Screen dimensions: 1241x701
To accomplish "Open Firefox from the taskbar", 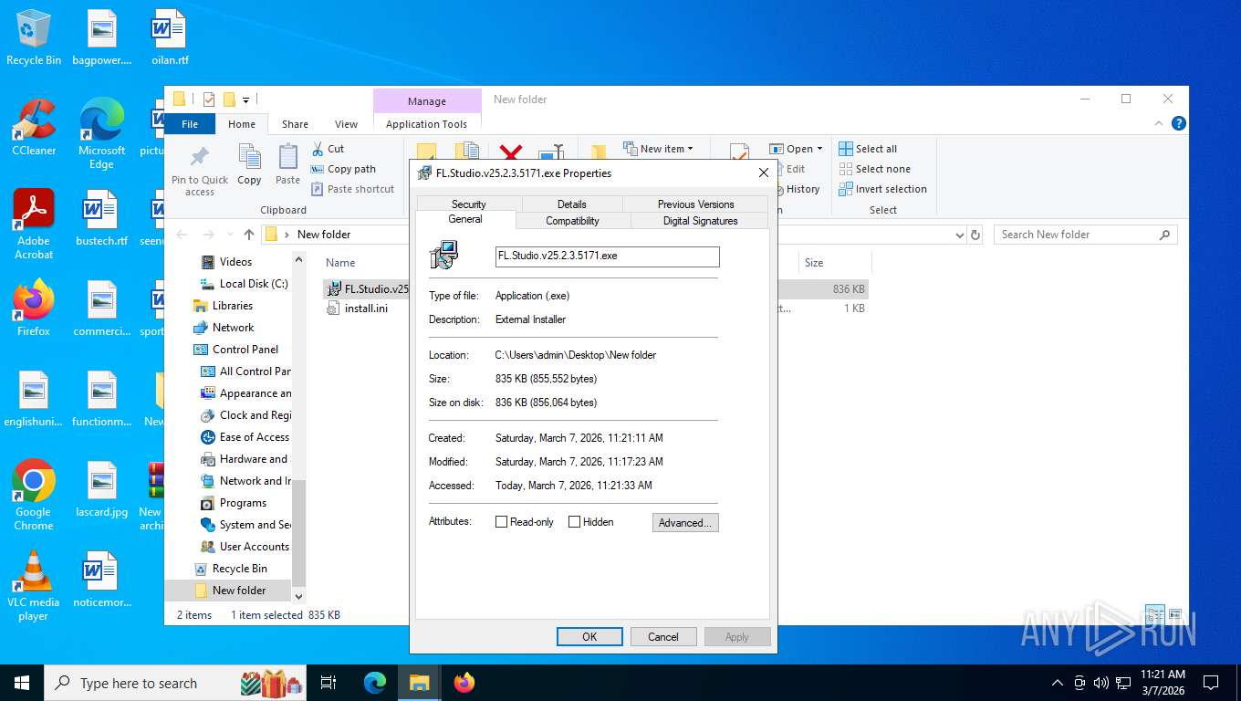I will point(464,683).
